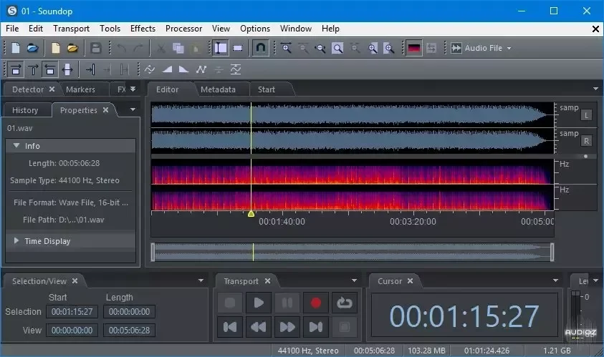Click the fast forward button

[287, 327]
